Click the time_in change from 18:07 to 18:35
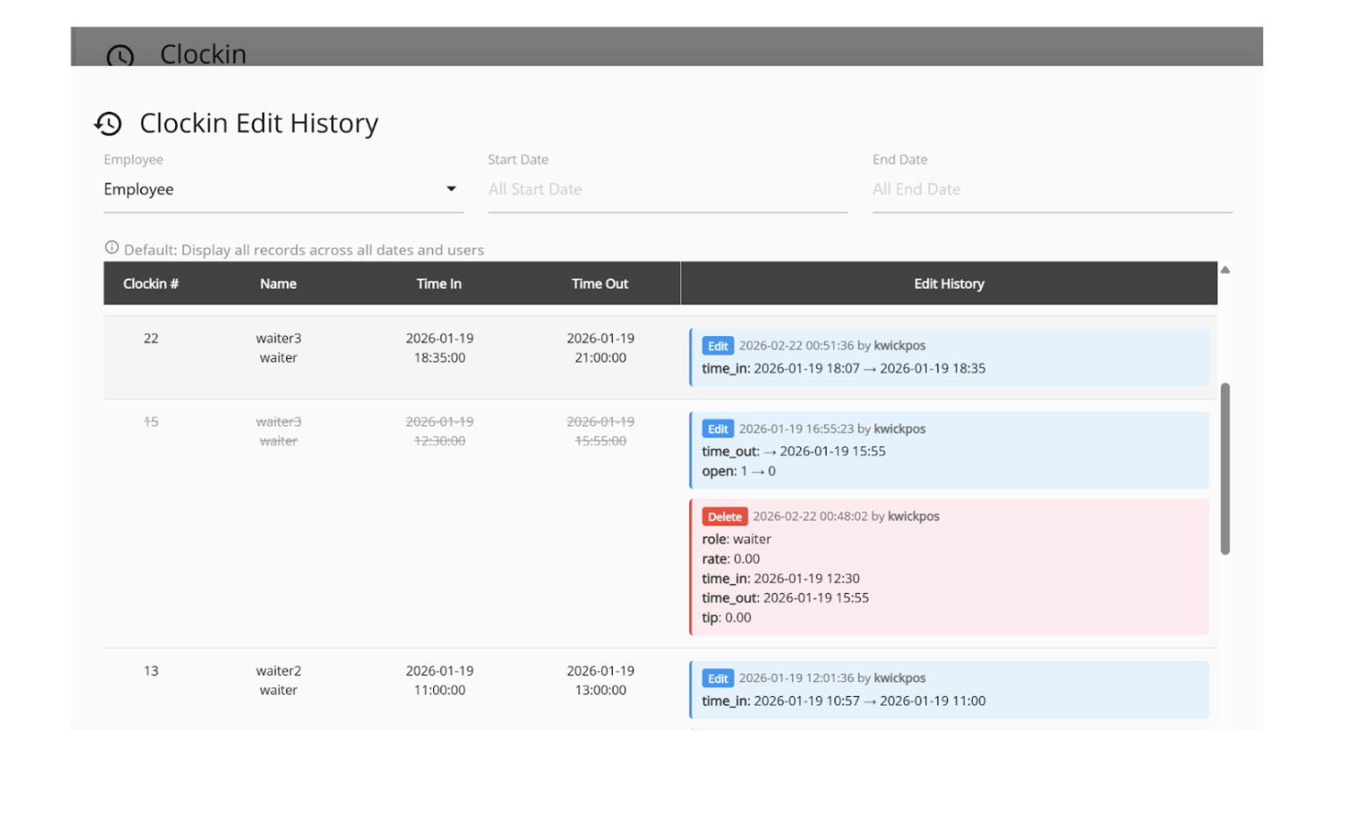 [843, 369]
